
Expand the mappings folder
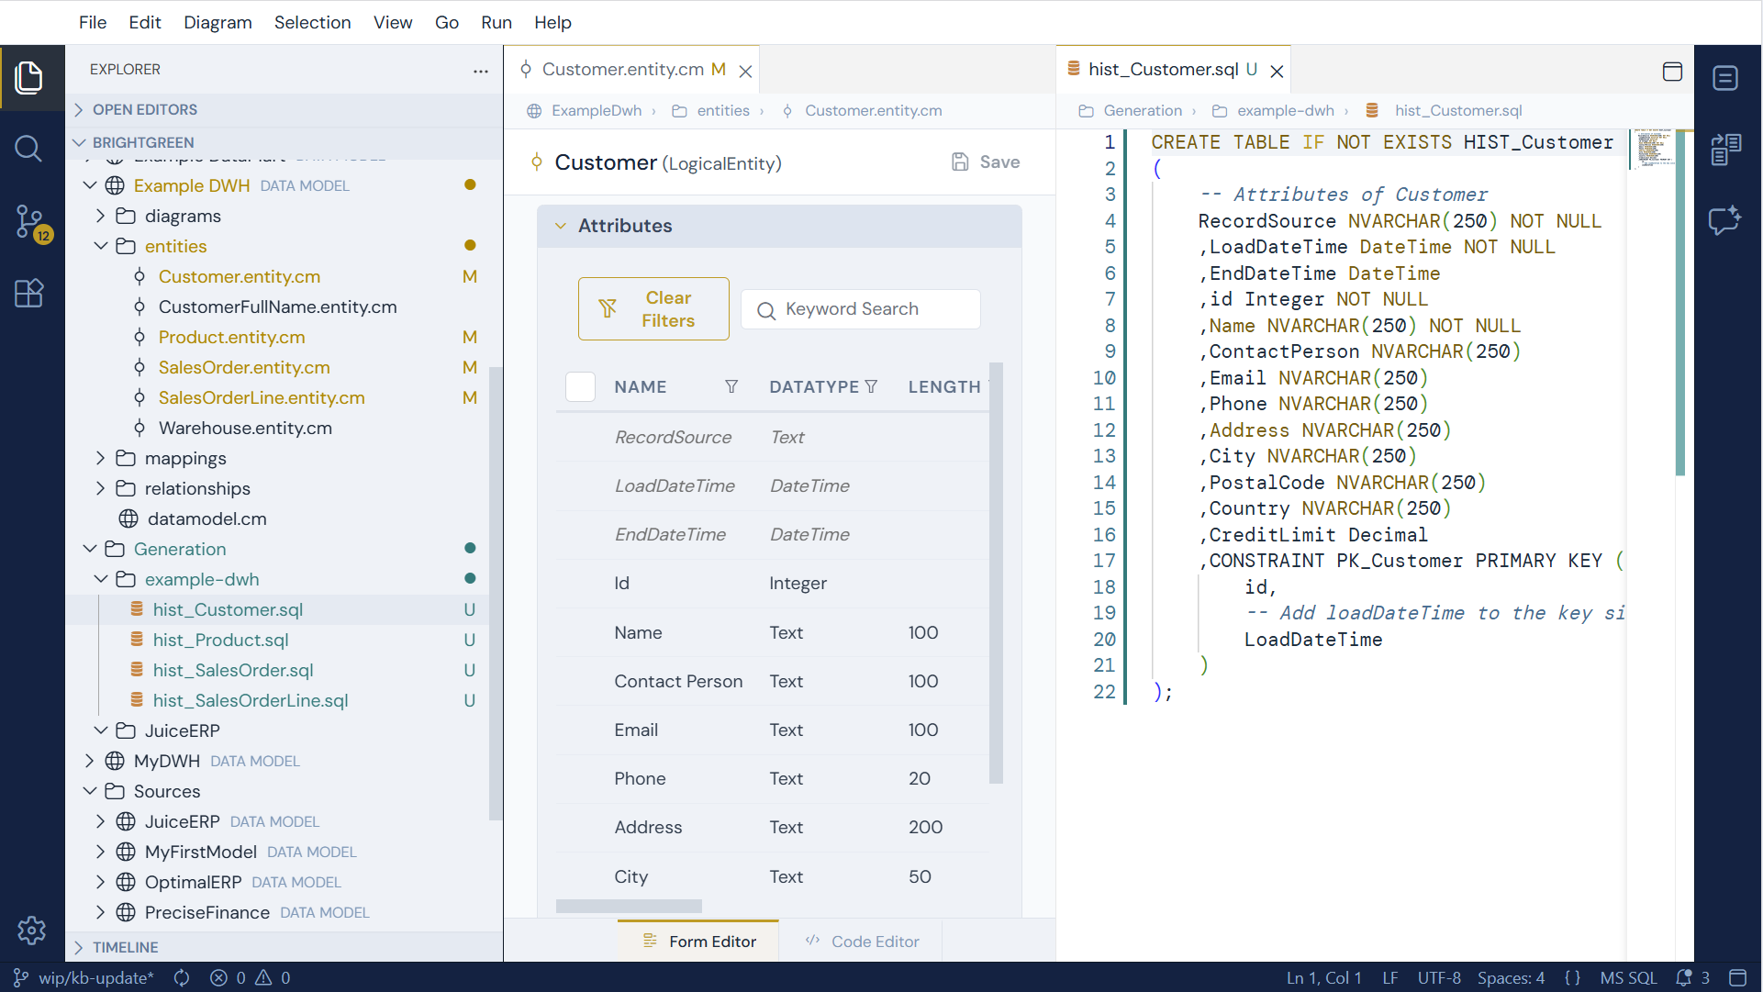click(x=101, y=458)
